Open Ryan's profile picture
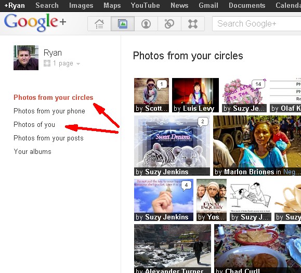 (26, 58)
